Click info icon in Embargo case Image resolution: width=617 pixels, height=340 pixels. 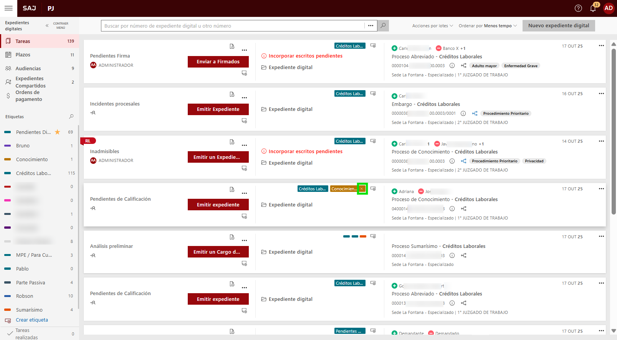[x=463, y=114]
